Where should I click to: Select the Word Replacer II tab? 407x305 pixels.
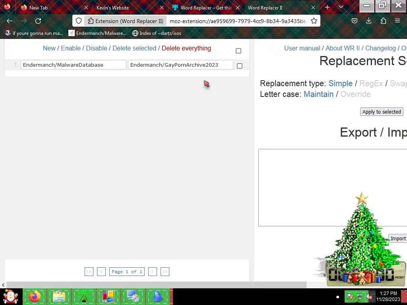(281, 8)
